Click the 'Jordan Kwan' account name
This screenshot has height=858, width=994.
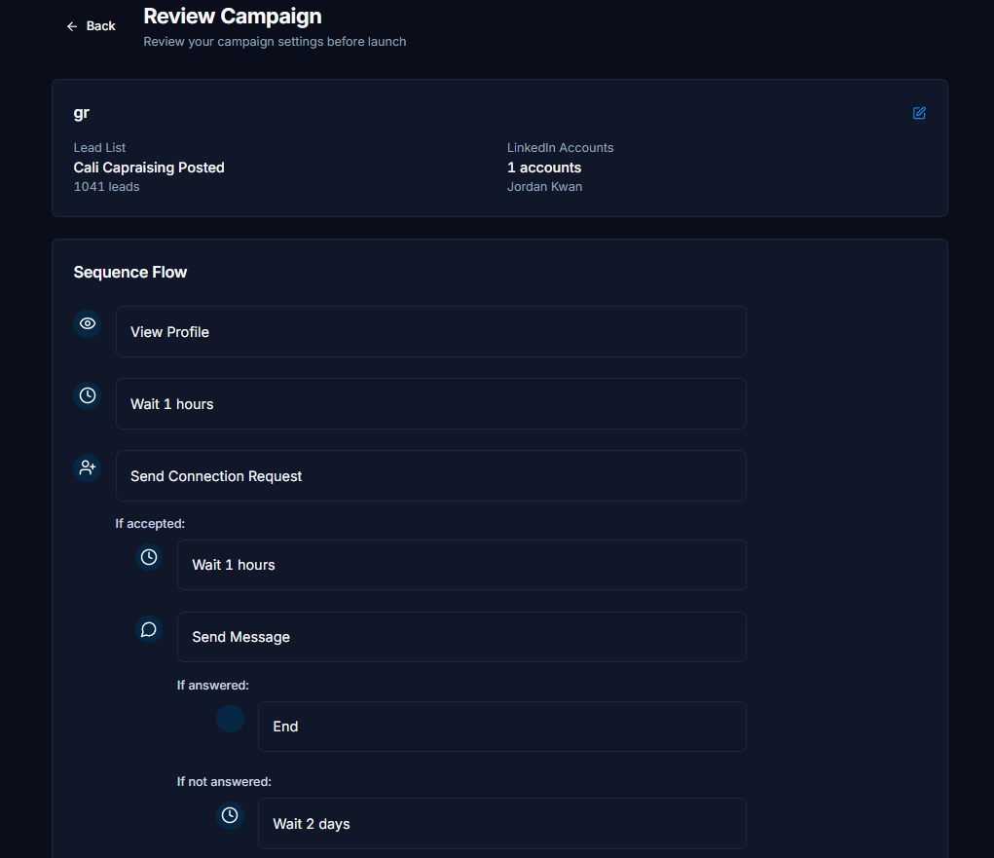544,186
